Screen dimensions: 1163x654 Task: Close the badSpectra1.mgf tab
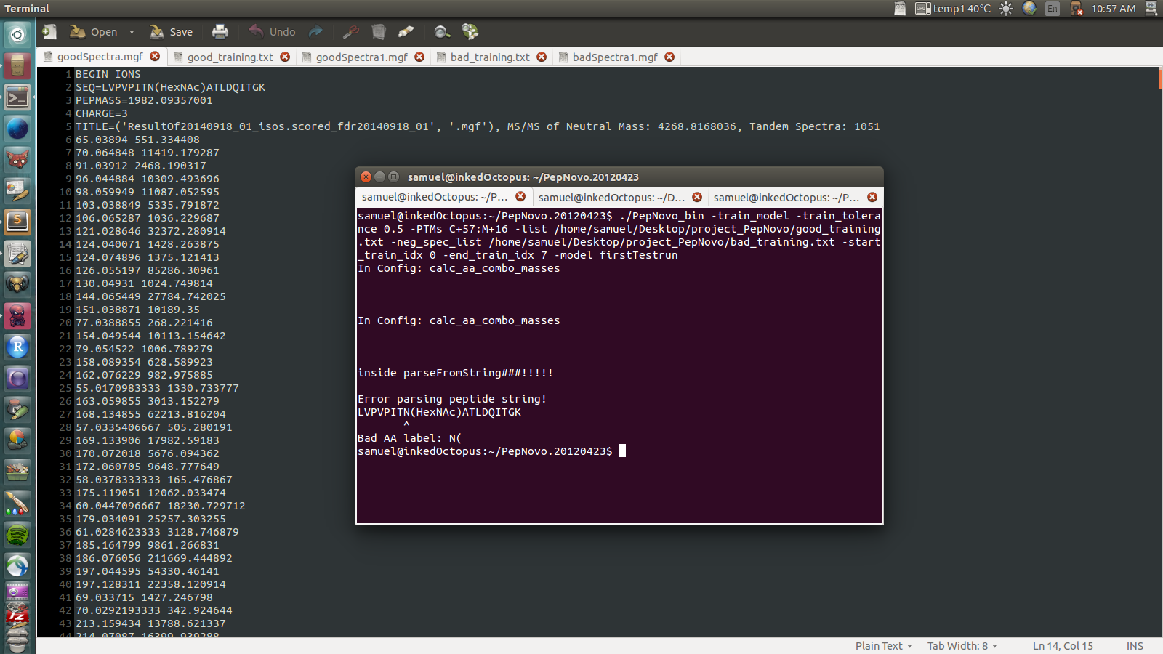669,57
